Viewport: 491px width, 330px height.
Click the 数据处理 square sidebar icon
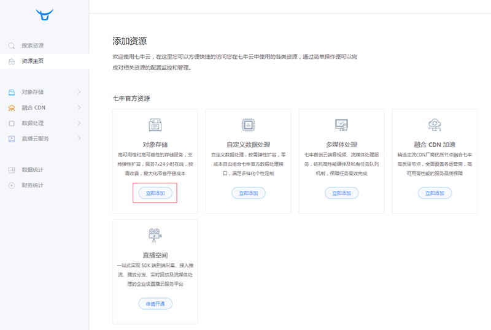12,123
